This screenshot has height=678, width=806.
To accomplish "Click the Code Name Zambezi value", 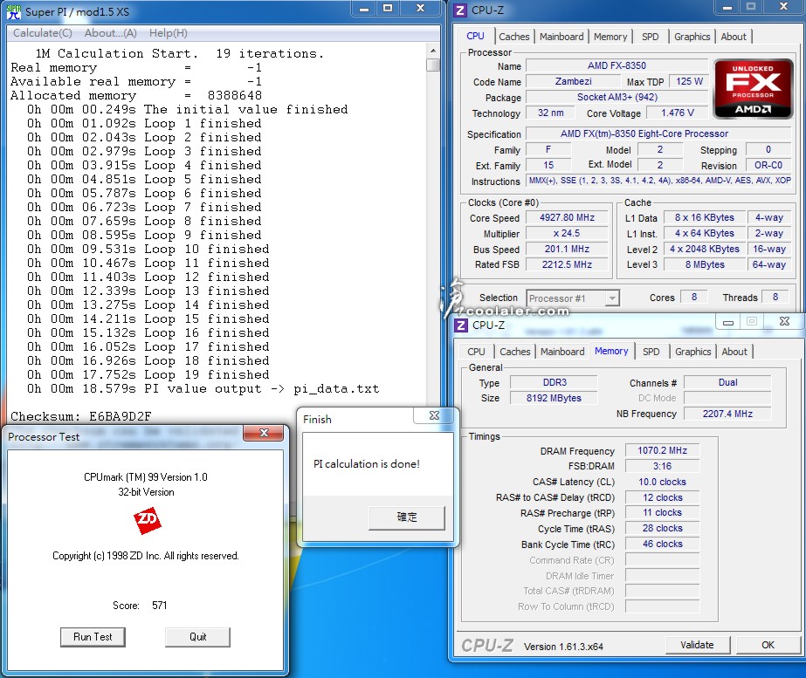I will pyautogui.click(x=573, y=82).
